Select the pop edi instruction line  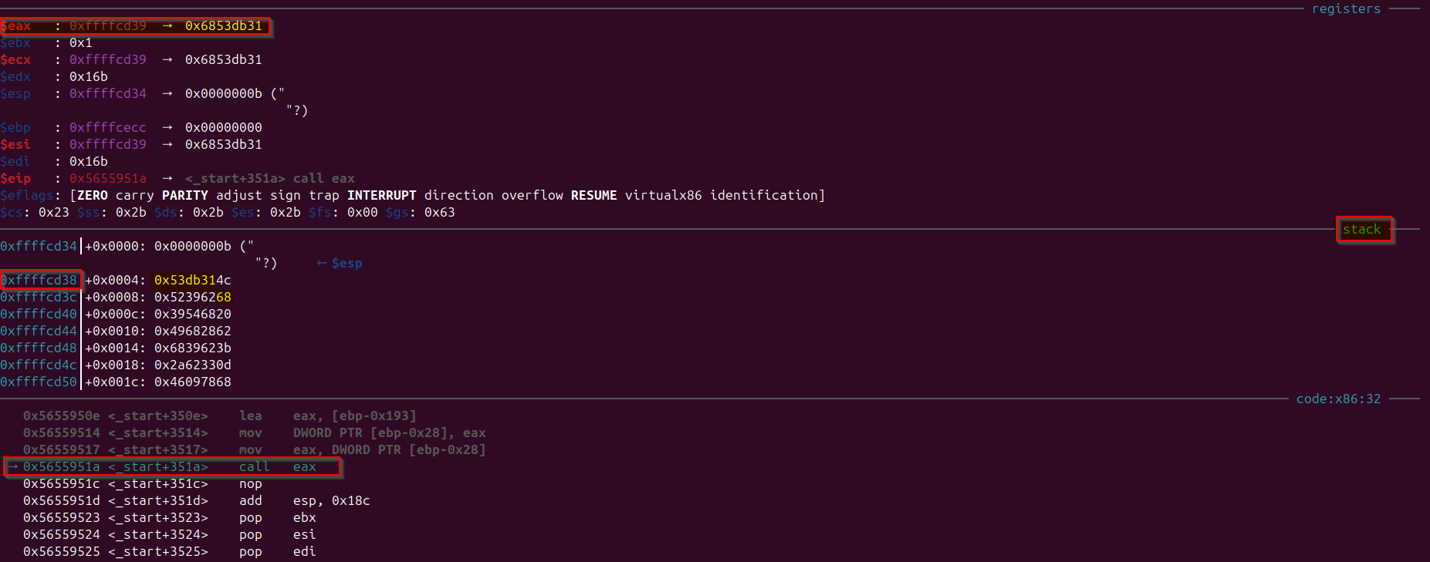(170, 551)
